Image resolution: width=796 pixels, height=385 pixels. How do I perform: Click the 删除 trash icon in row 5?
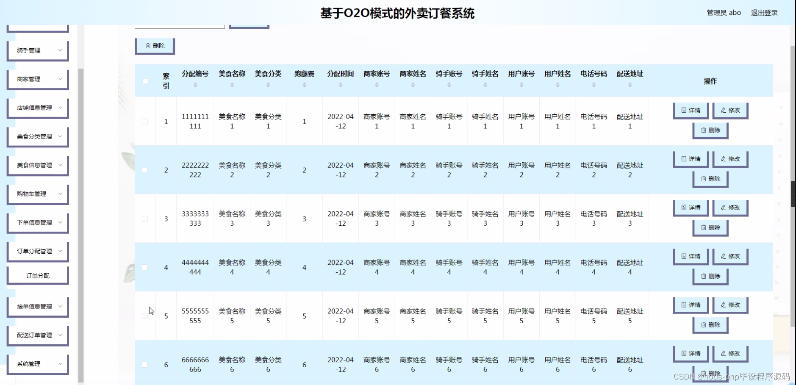pos(704,325)
